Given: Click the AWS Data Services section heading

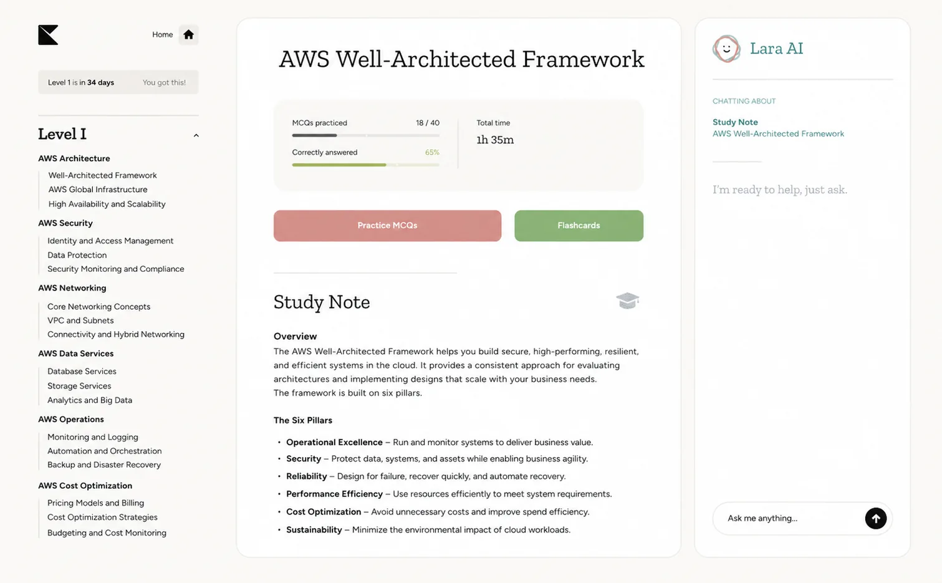Looking at the screenshot, I should [76, 354].
